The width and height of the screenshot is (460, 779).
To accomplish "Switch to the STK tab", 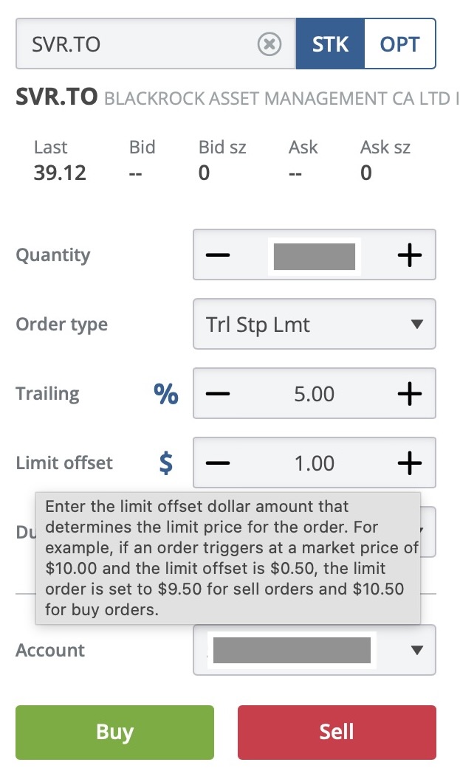I will point(329,44).
